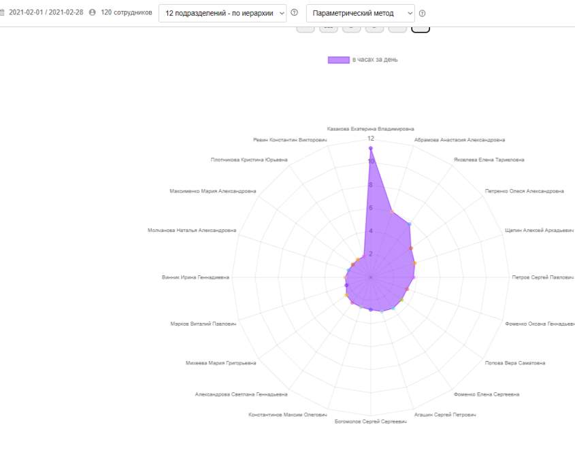Screen dimensions: 575x465
Task: Click label Фоменко Елена Сергеевна
Action: (x=487, y=395)
